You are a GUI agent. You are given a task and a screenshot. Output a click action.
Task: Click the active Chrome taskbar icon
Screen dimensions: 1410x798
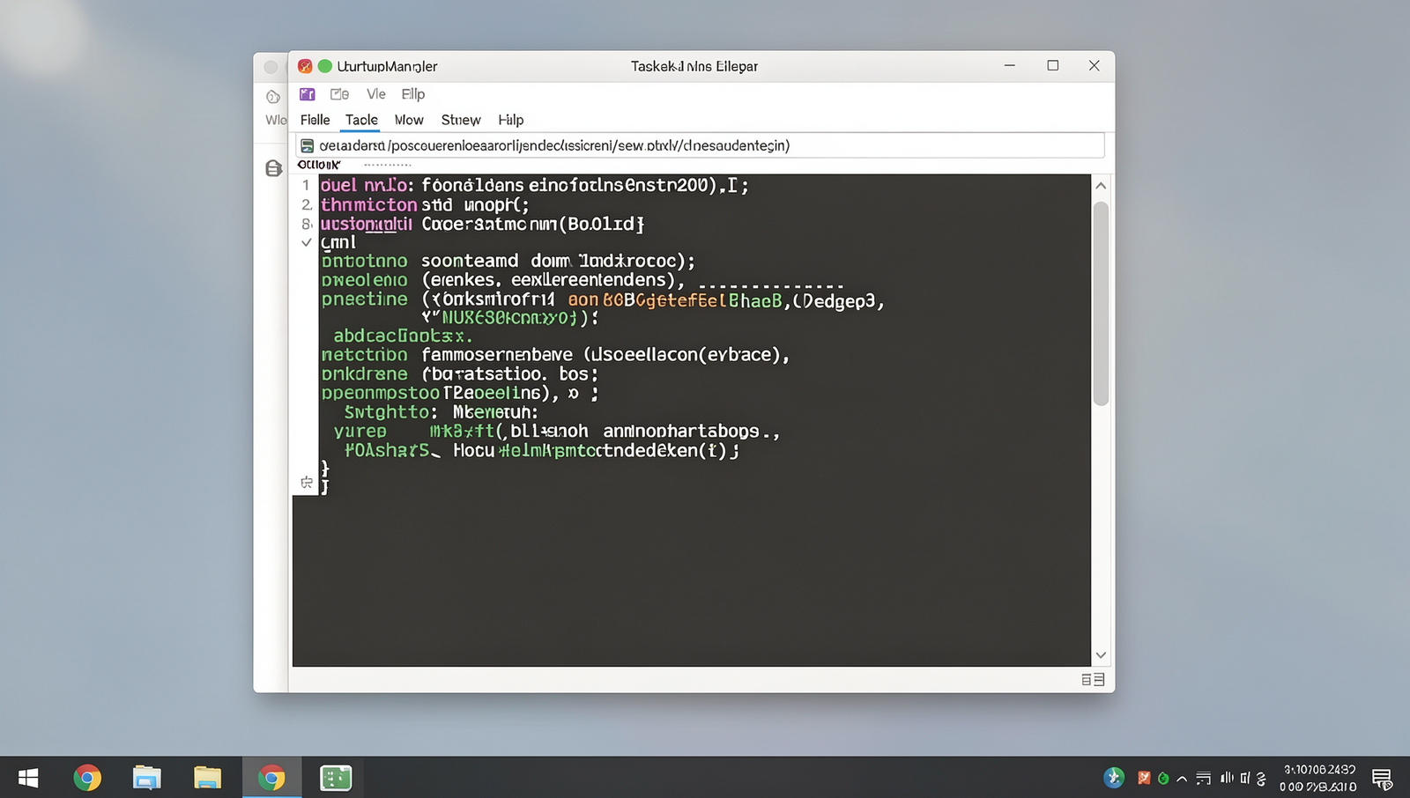271,778
